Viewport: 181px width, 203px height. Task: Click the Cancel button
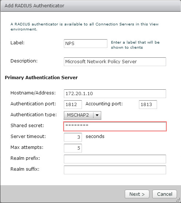tap(165, 194)
